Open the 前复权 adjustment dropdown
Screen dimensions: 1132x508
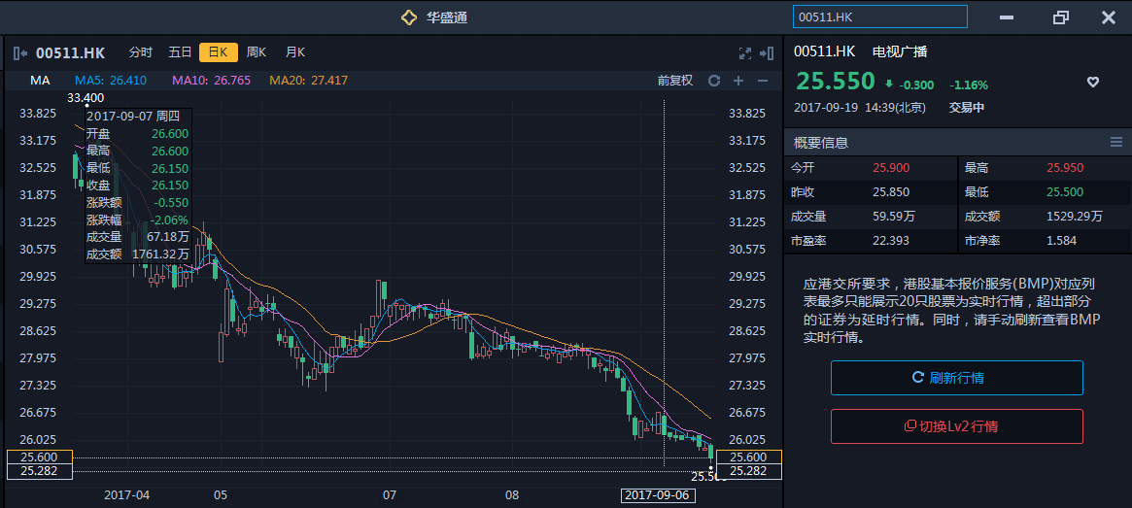(675, 81)
